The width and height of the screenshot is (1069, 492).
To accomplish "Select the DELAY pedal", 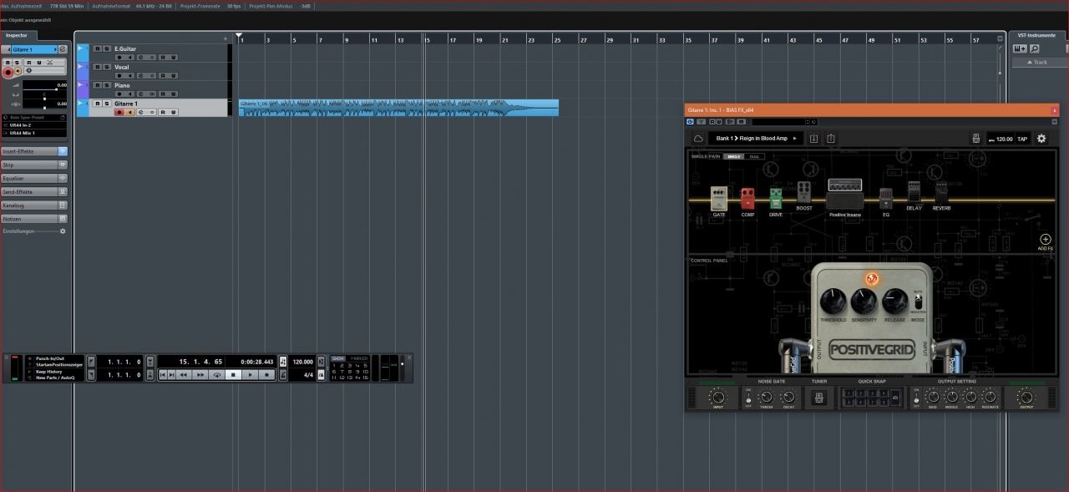I will pos(914,192).
